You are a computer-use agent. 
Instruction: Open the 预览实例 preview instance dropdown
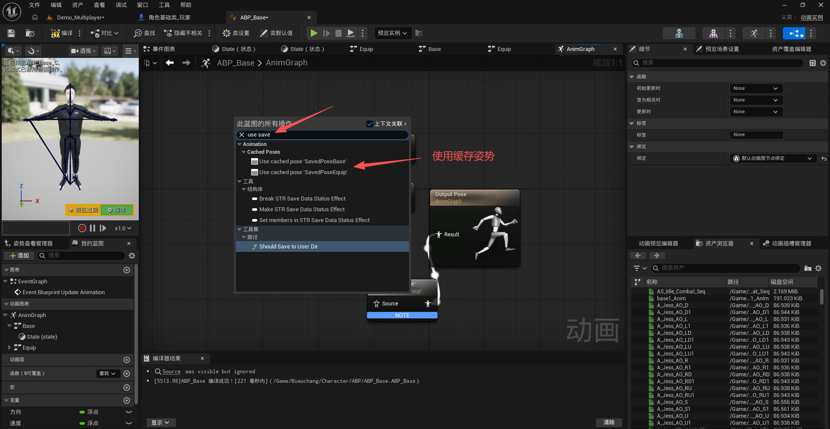click(x=392, y=33)
